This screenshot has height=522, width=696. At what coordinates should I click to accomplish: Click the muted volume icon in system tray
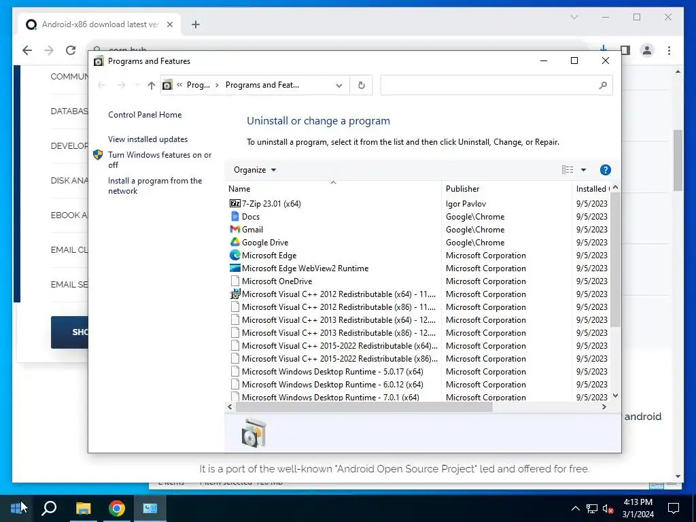(608, 508)
